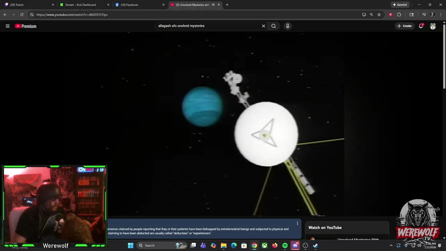Open Gemini in Chrome
Viewport: 446px width, 251px height.
tap(400, 5)
